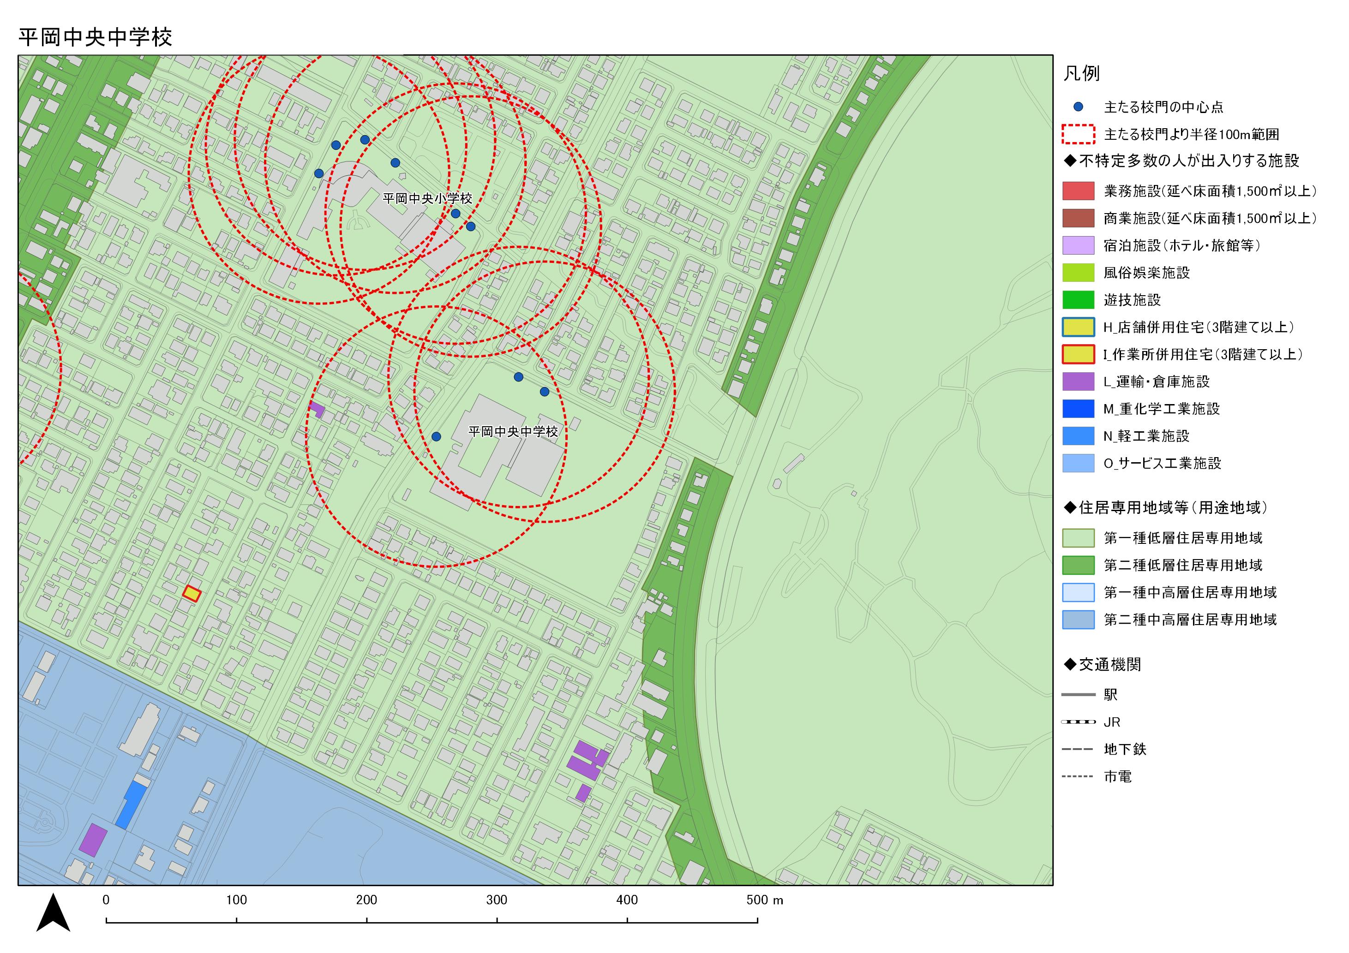Click the page title 平岡中央中学校
1349x953 pixels.
(x=95, y=37)
